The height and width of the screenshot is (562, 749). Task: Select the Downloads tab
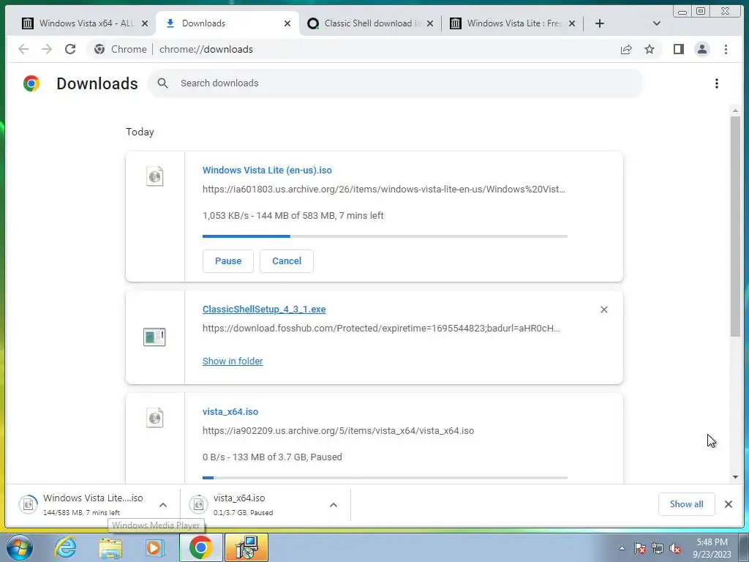pos(228,23)
